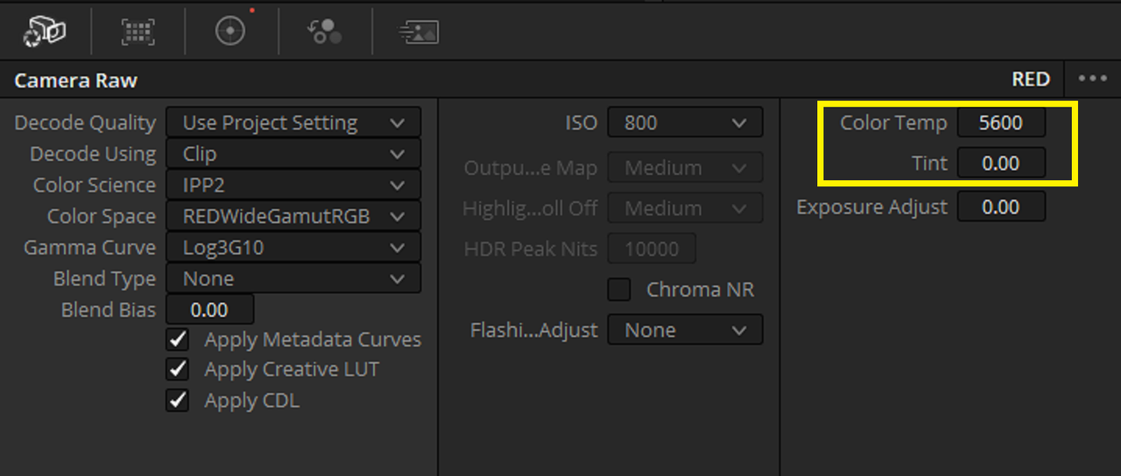Open the Camera Raw options menu (three dots)
Screen dimensions: 1121x476
1093,79
